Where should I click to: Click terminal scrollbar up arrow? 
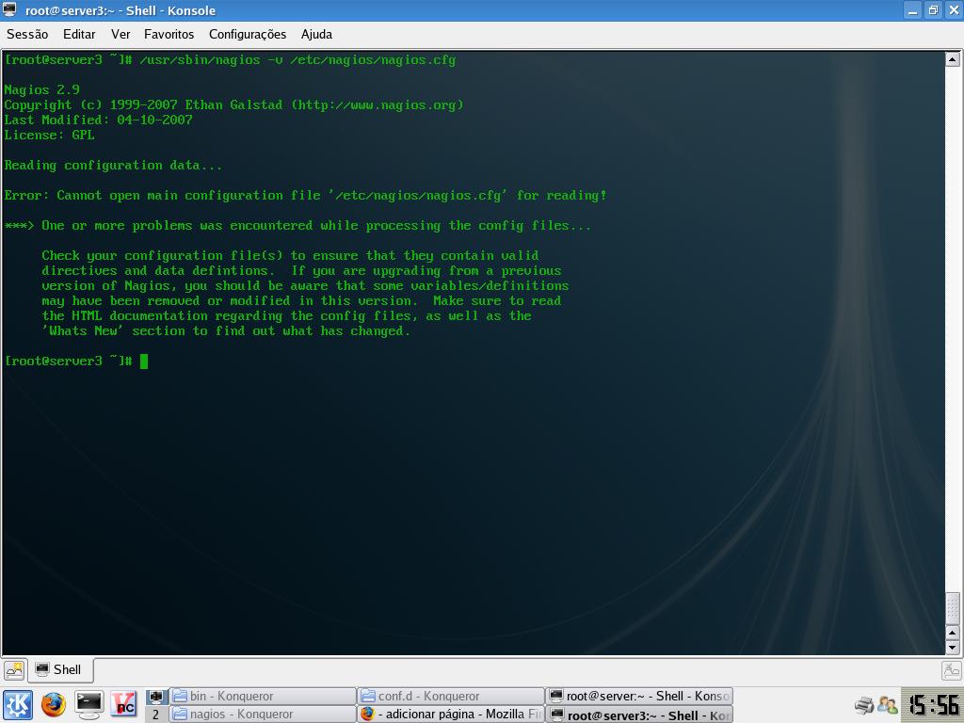coord(953,59)
